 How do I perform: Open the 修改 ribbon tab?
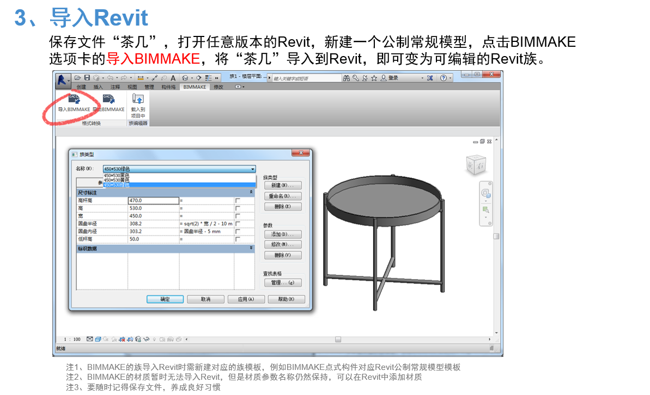pos(218,87)
